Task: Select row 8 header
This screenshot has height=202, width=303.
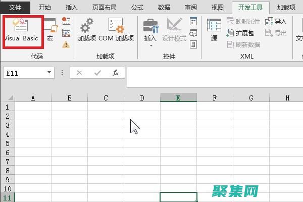Action: point(8,170)
